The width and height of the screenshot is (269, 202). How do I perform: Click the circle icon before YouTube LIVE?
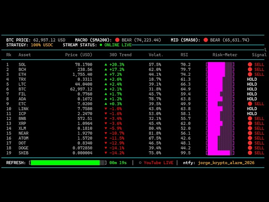coord(140,163)
